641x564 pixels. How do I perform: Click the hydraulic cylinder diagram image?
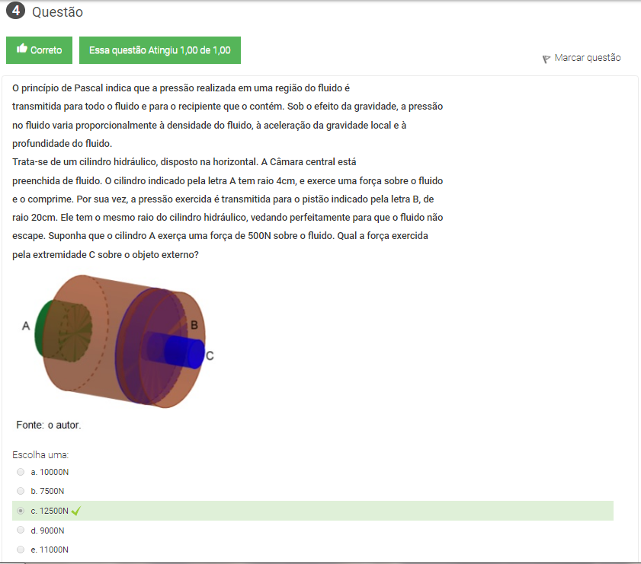[x=120, y=341]
